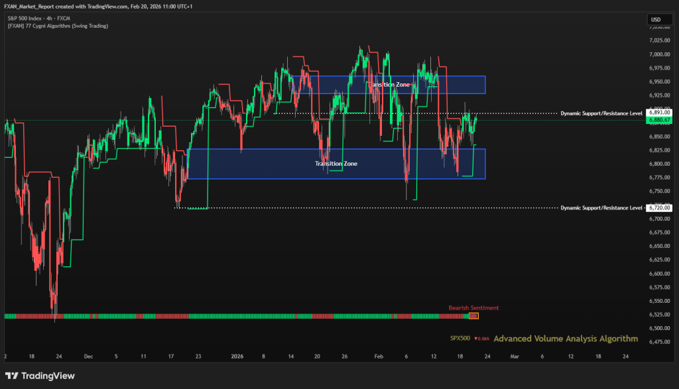Viewport: 679px width, 389px height.
Task: Click the red down-arrow next to SPX500
Action: click(475, 339)
